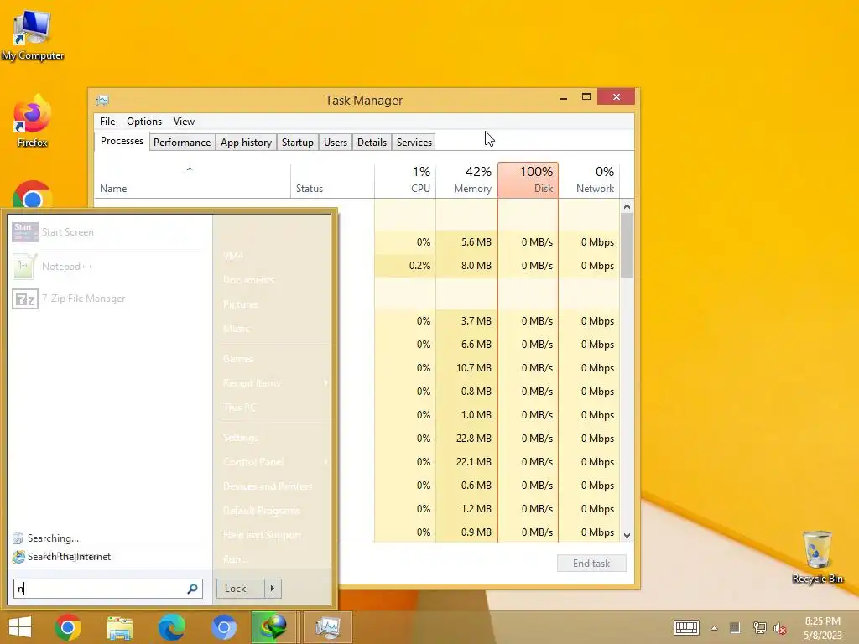Launch 7-Zip File Manager from Start menu
Screen dimensions: 859x644
(x=107, y=299)
